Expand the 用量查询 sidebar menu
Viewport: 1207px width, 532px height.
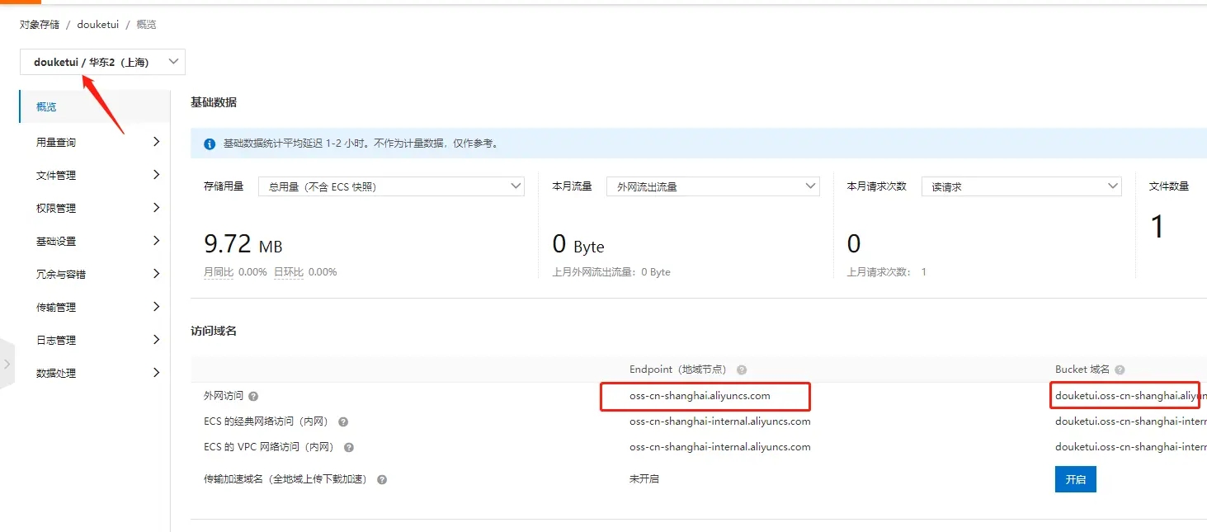coord(96,143)
